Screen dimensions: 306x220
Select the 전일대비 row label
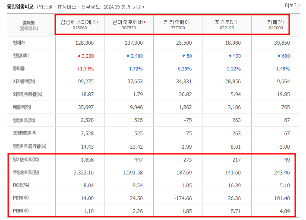click(x=21, y=55)
